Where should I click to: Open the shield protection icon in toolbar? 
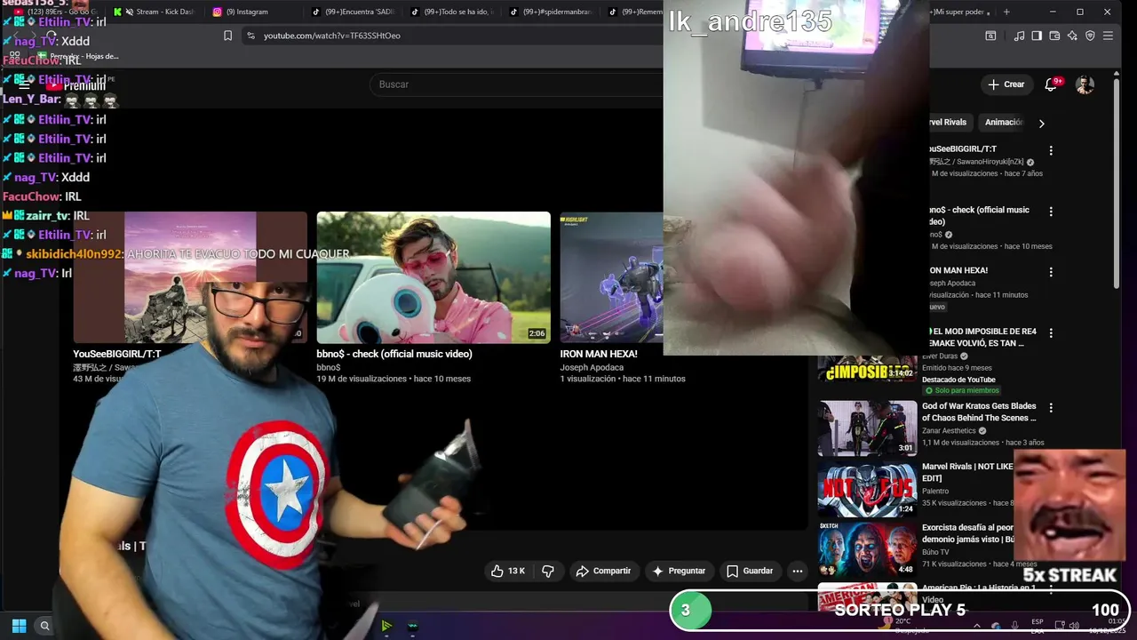tap(1090, 36)
